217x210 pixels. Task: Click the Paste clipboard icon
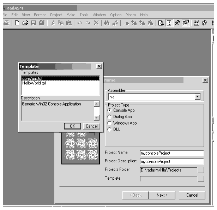point(69,23)
